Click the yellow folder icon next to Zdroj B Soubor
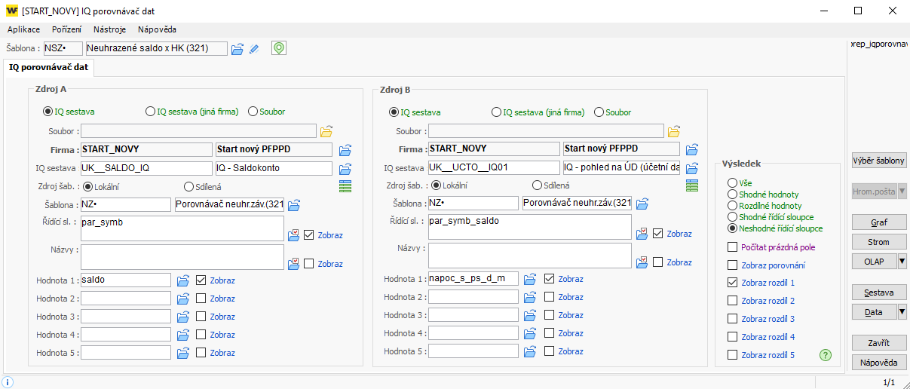The height and width of the screenshot is (389, 910). tap(674, 131)
